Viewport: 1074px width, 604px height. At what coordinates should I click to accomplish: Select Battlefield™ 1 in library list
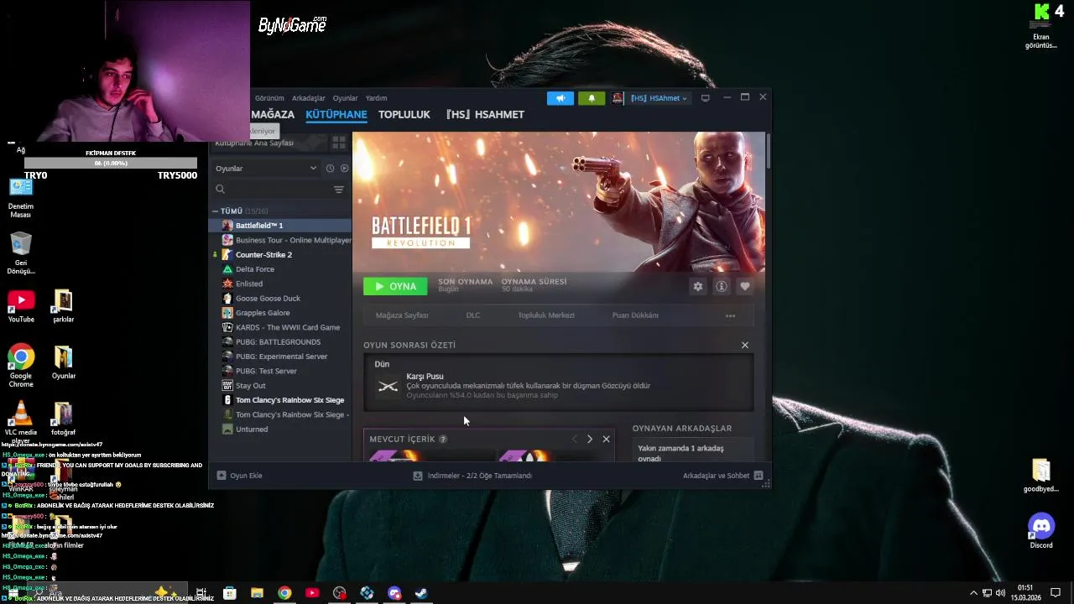pos(280,226)
